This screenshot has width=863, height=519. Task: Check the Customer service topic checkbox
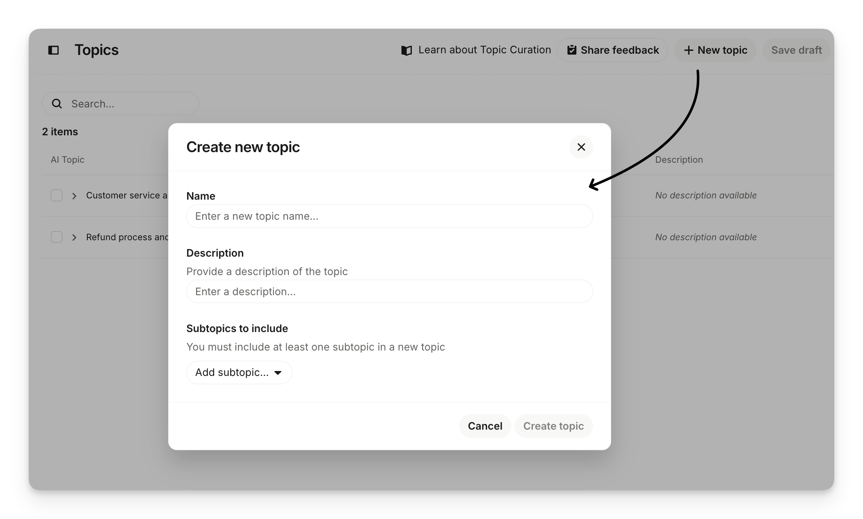click(57, 196)
